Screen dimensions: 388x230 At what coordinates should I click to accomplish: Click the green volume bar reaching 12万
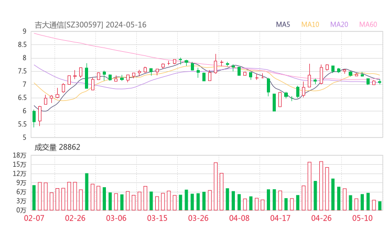87,192
